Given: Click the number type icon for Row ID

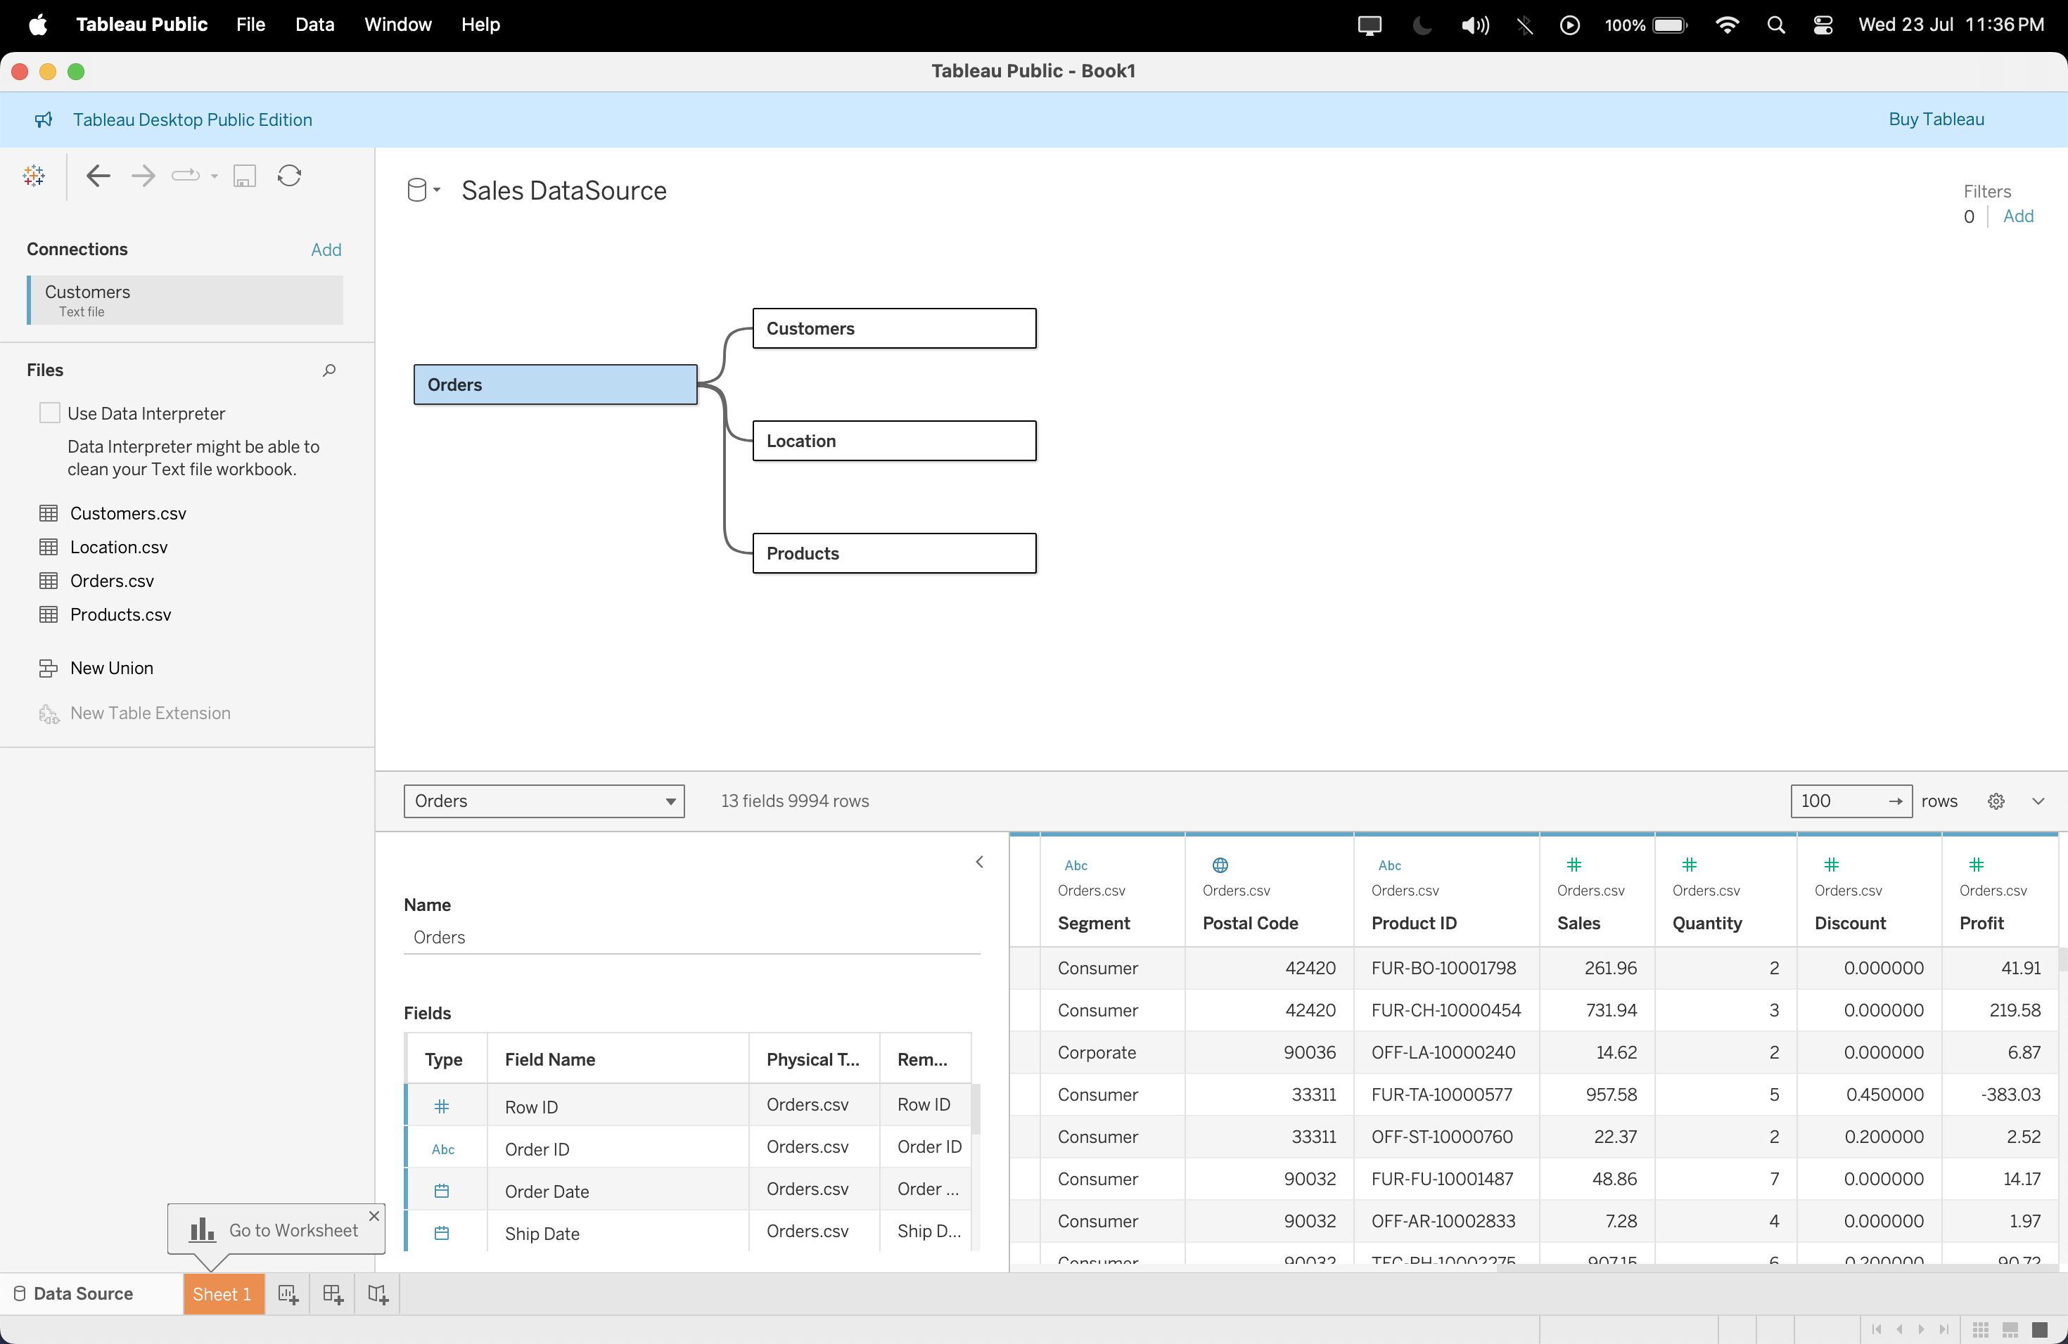Looking at the screenshot, I should click(442, 1107).
